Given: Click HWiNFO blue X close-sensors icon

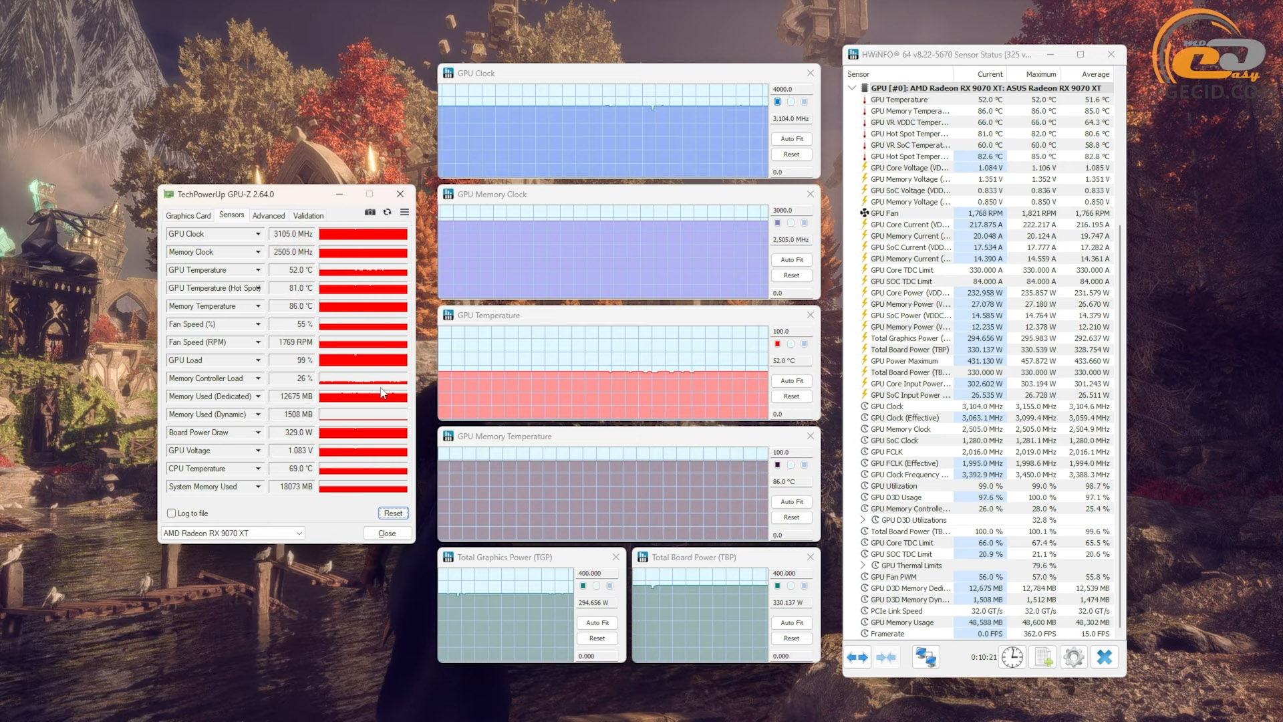Looking at the screenshot, I should pos(1105,657).
